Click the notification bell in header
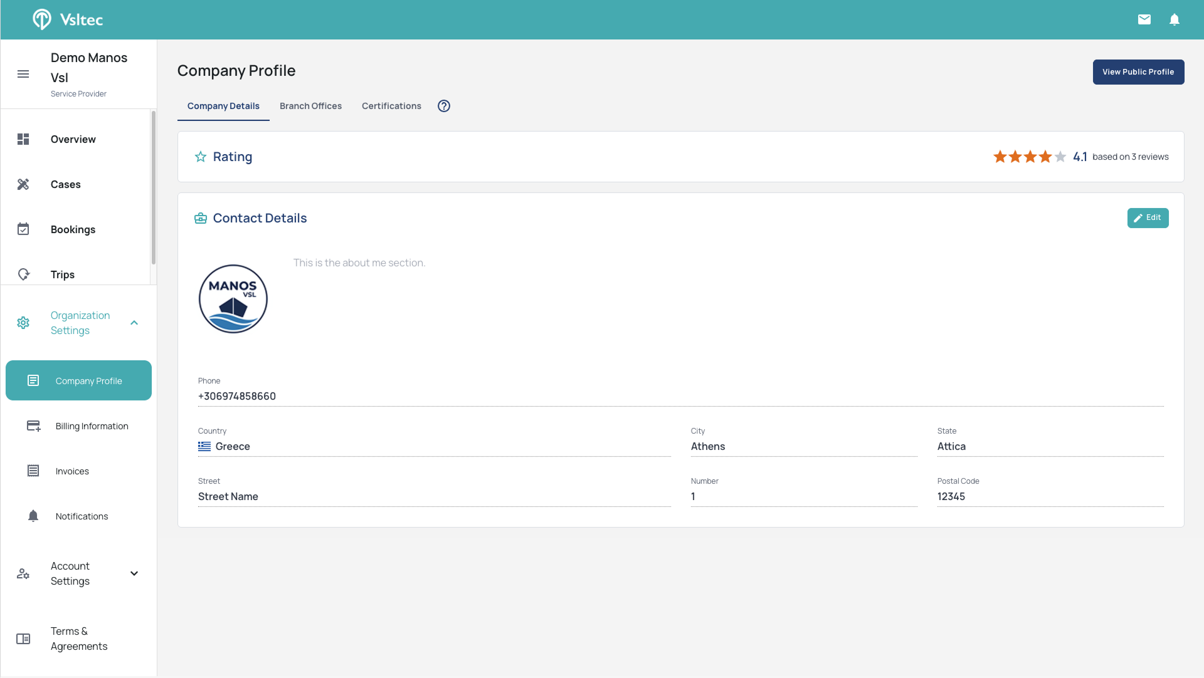Screen dimensions: 1204x678 (1175, 19)
